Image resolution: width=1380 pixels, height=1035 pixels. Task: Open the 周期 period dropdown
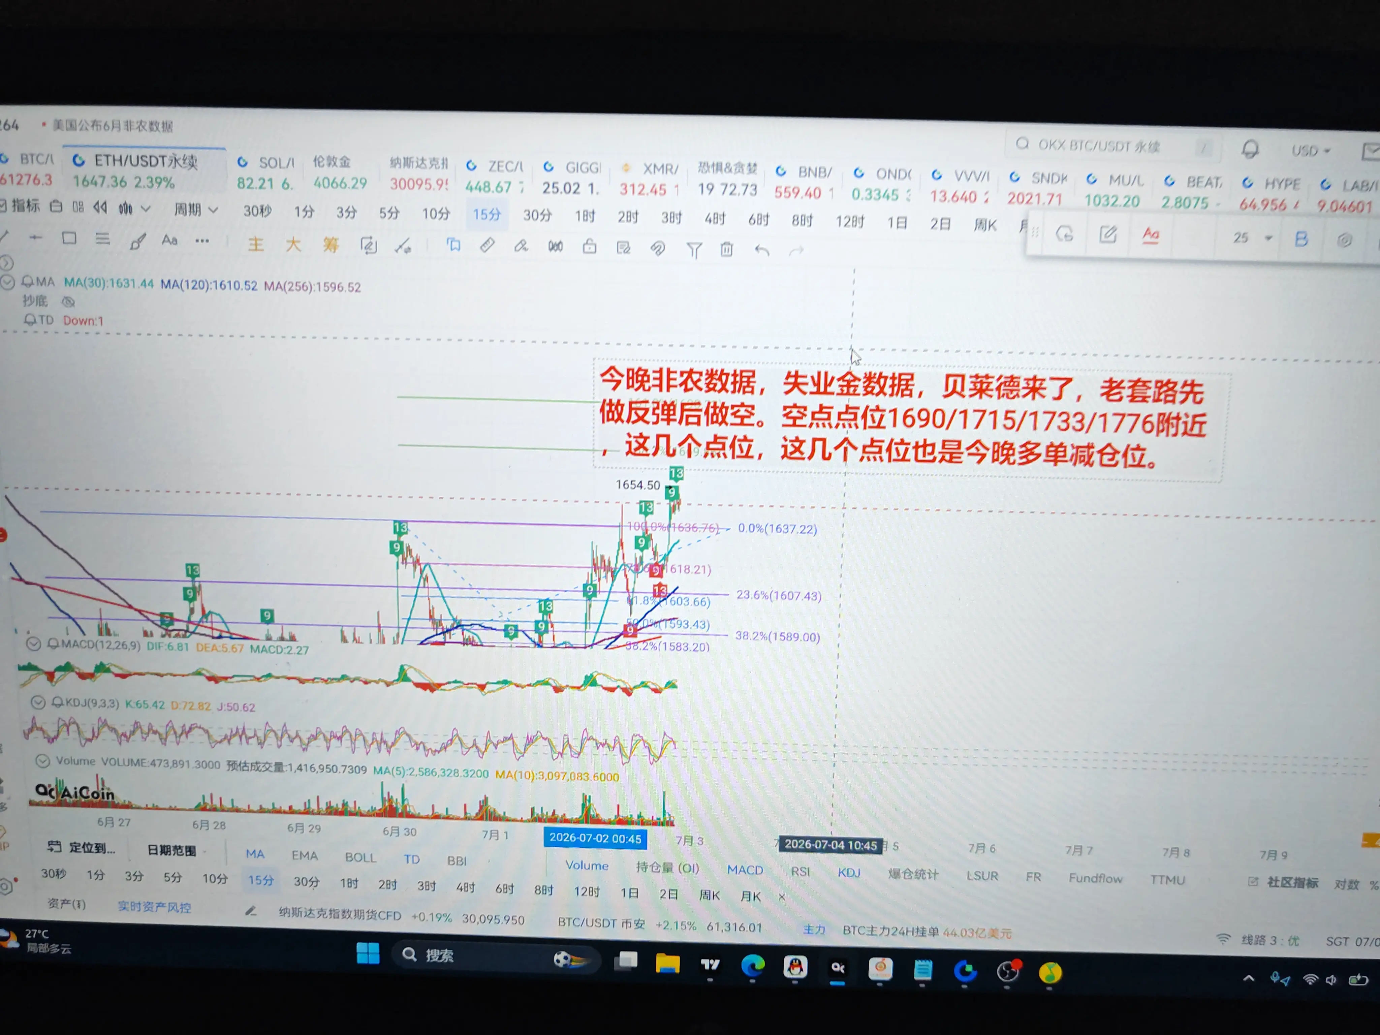point(195,210)
